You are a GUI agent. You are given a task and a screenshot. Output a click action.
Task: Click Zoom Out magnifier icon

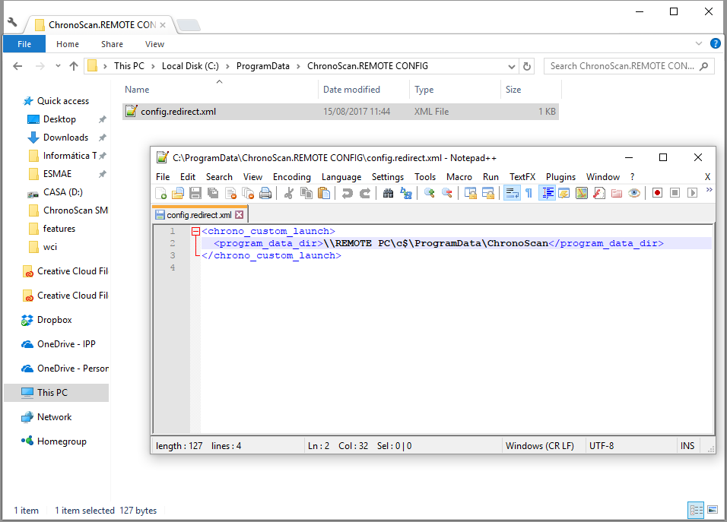447,193
